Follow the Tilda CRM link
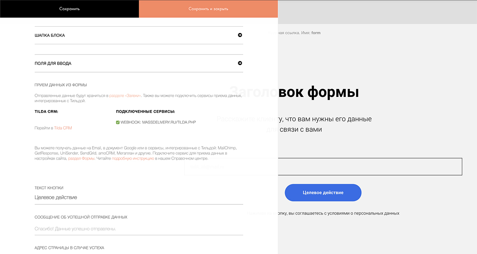This screenshot has width=477, height=254. [x=63, y=128]
